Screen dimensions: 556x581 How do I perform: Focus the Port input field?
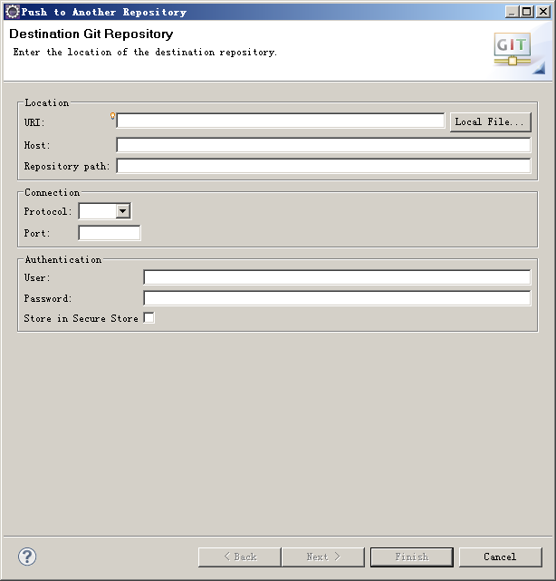[x=110, y=233]
